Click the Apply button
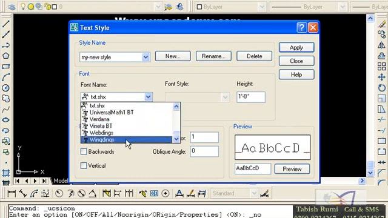This screenshot has height=218, width=388. point(296,47)
